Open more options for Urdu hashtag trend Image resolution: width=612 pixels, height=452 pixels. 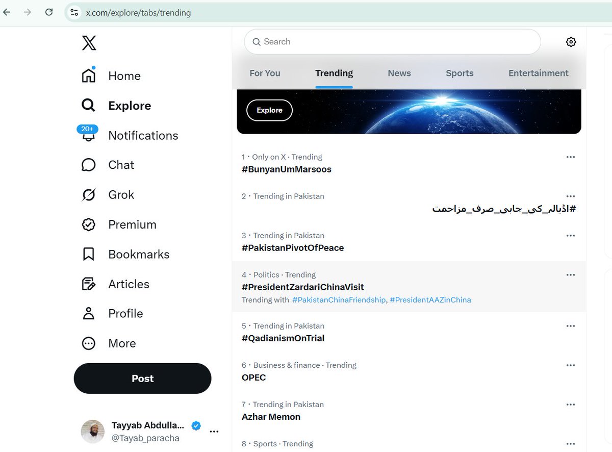pos(571,196)
